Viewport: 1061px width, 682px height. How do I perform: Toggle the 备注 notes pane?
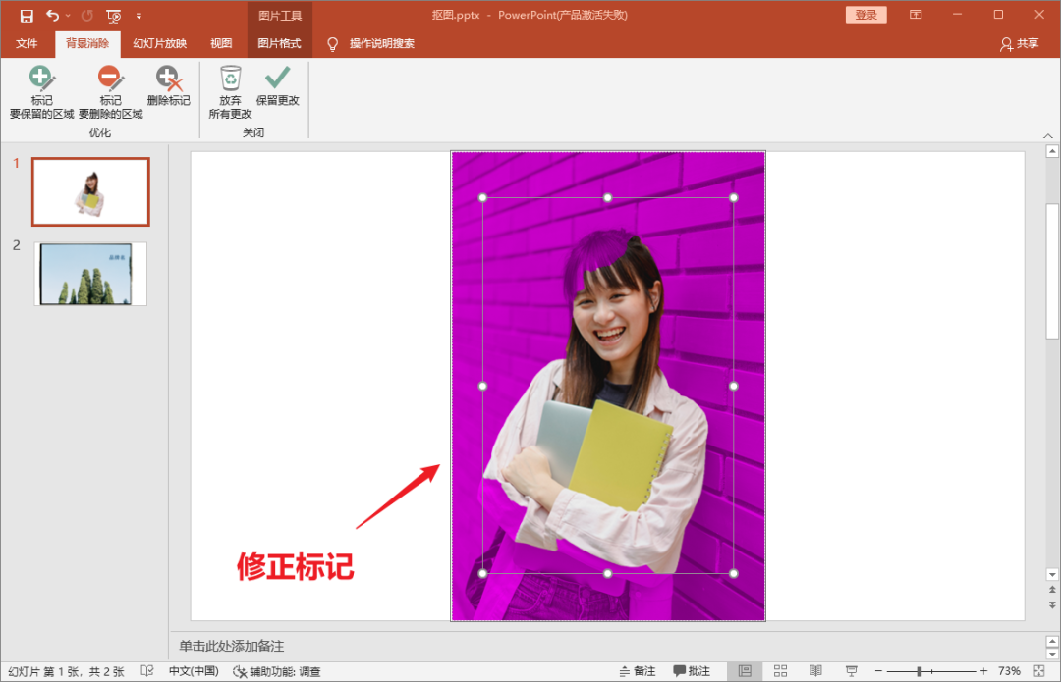pyautogui.click(x=638, y=671)
